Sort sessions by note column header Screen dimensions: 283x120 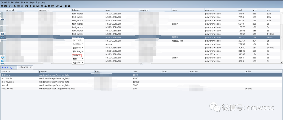(188, 10)
